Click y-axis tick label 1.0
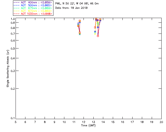This screenshot has width=166, height=132. pyautogui.click(x=13, y=19)
